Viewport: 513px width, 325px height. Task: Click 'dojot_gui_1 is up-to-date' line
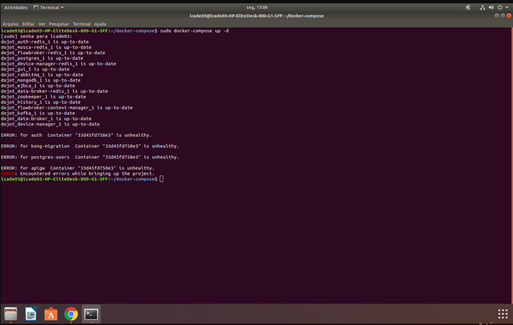pyautogui.click(x=35, y=69)
